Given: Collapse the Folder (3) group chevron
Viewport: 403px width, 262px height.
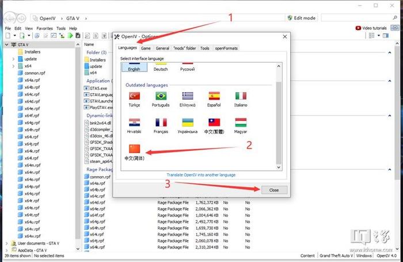Looking at the screenshot, I should point(390,52).
